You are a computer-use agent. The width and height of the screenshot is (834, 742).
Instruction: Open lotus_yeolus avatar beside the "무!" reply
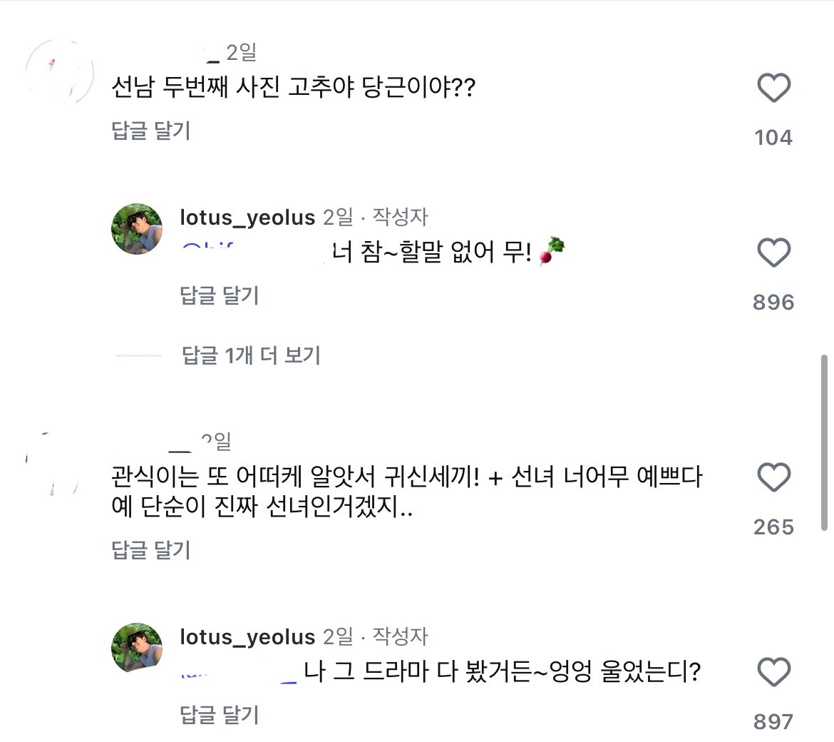(x=137, y=229)
